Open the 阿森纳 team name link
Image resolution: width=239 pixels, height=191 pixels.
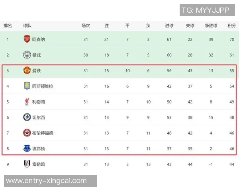coord(39,39)
